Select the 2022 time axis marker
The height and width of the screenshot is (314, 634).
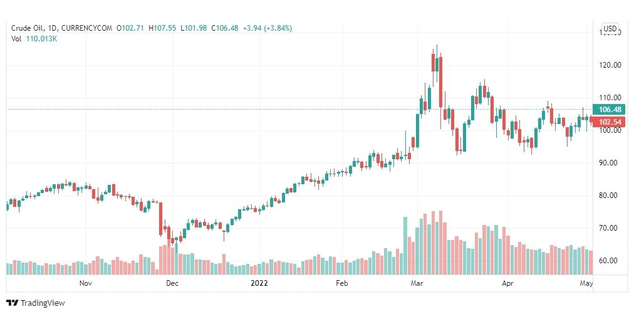(x=259, y=283)
